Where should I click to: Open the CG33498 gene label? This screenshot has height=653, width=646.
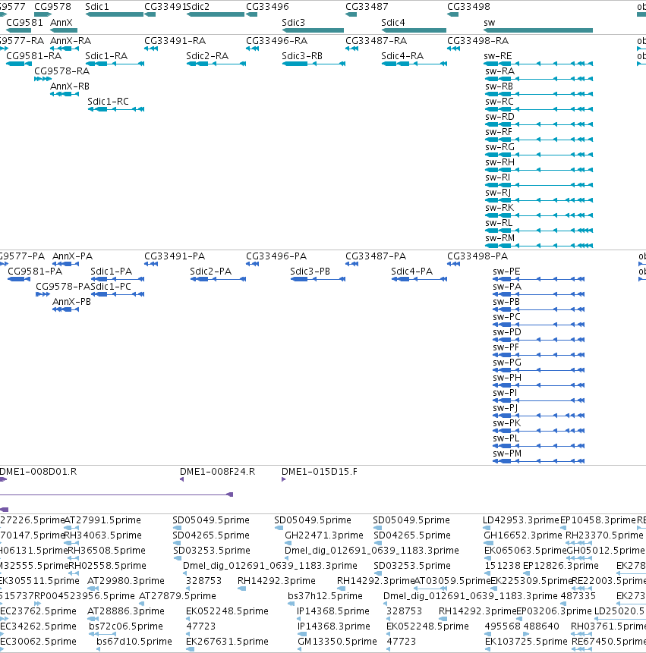468,7
